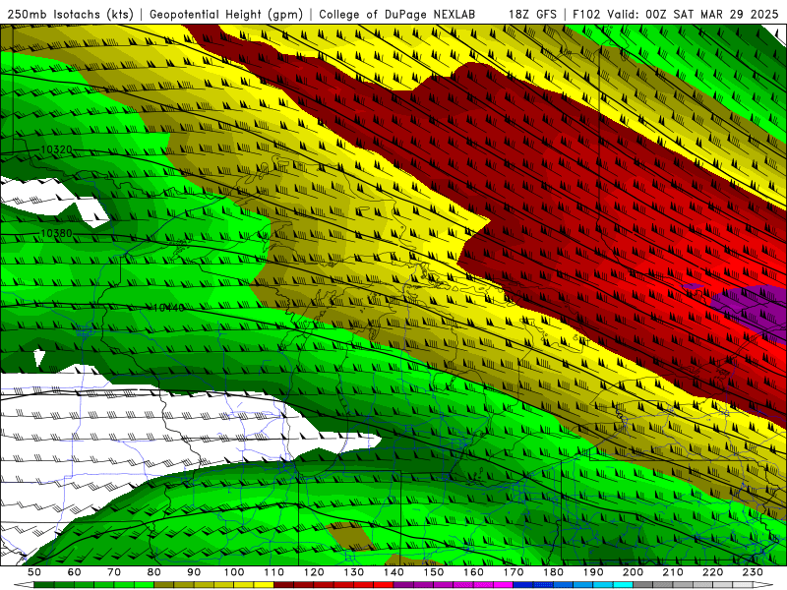Viewport: 787px width, 590px height.
Task: Pick the darkest green colorbar segment at 50
Action: [x=44, y=585]
